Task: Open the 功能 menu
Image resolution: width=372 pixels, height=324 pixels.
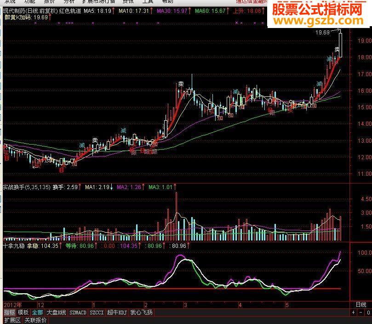Action: coord(29,1)
